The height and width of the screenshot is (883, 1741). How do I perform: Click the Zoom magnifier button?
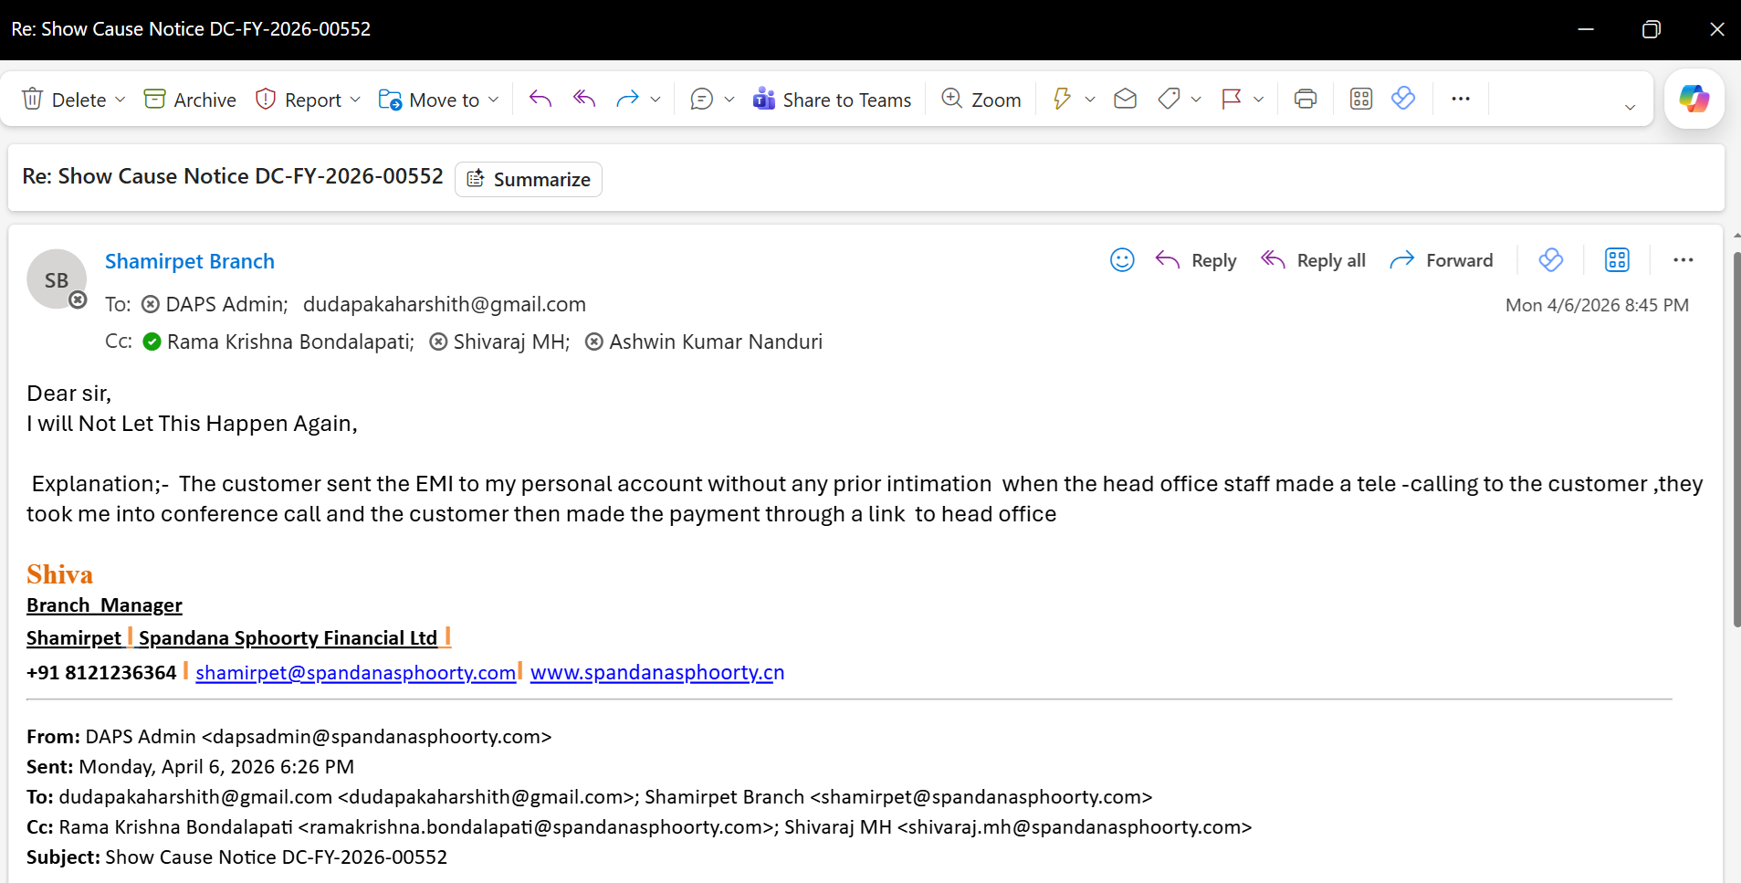tap(981, 100)
